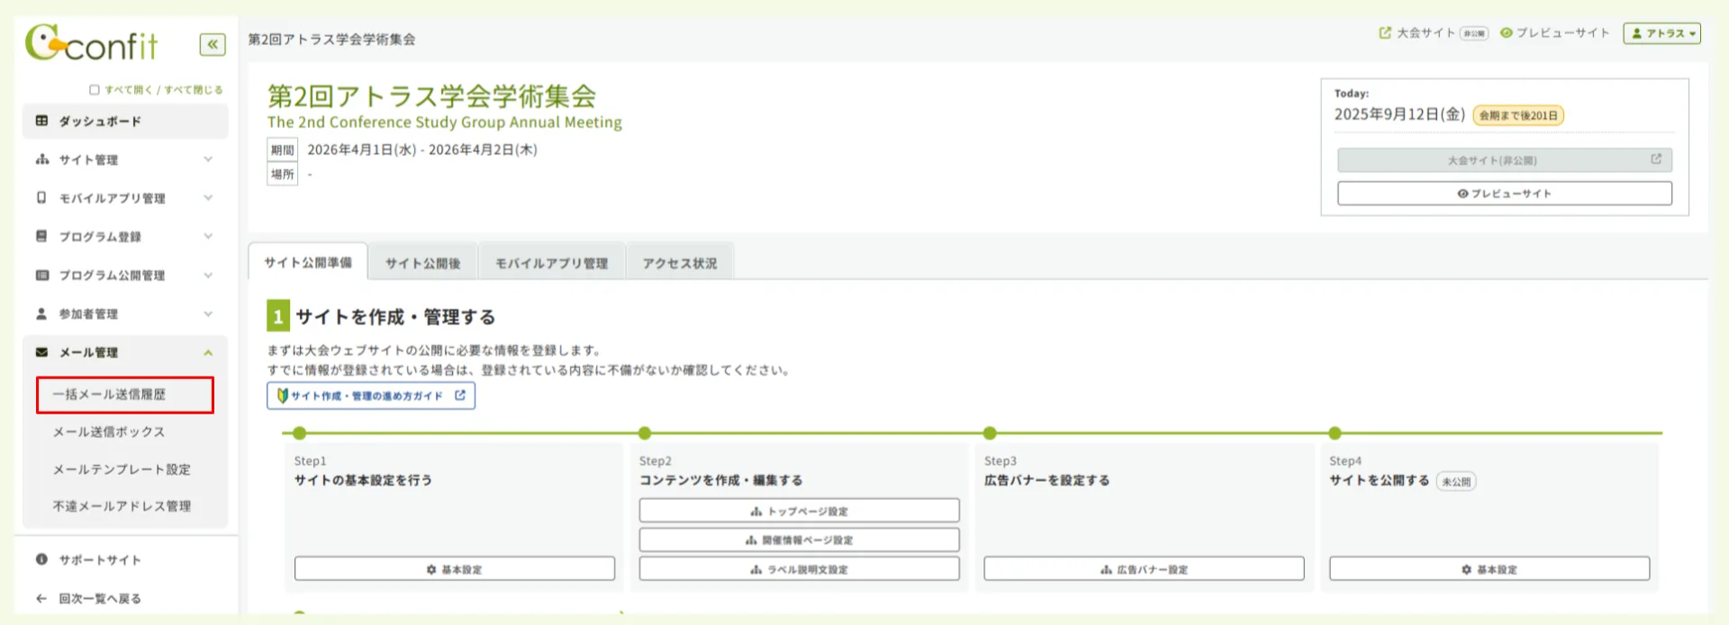
Task: Click breadcrumb 第2回アトラス学会学術集会
Action: [x=332, y=40]
